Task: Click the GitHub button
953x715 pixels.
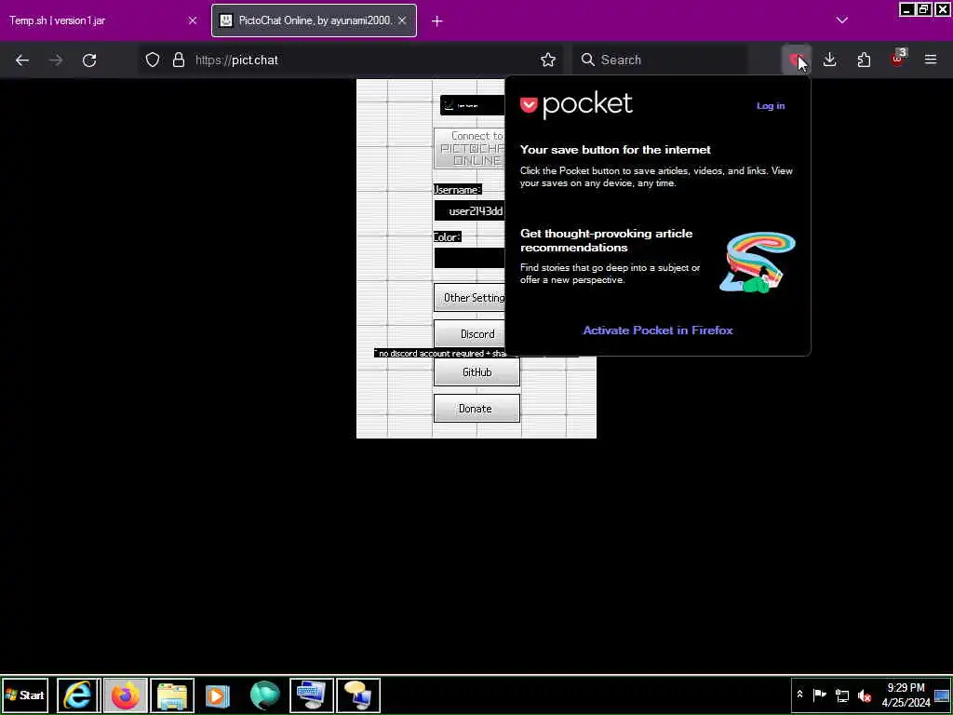Action: click(476, 371)
